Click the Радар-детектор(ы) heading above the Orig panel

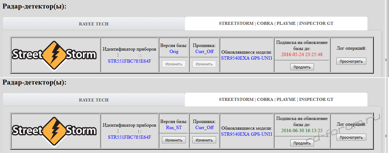34,7
